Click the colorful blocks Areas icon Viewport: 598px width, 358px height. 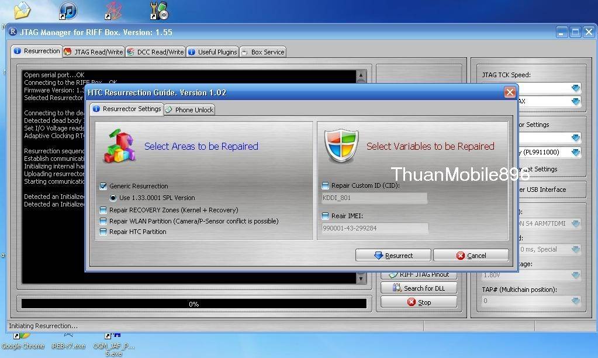(120, 146)
